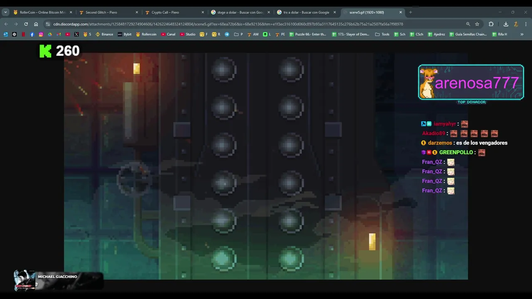This screenshot has width=532, height=299.
Task: Switch to Second Glitch – Piero tab
Action: pos(109,12)
